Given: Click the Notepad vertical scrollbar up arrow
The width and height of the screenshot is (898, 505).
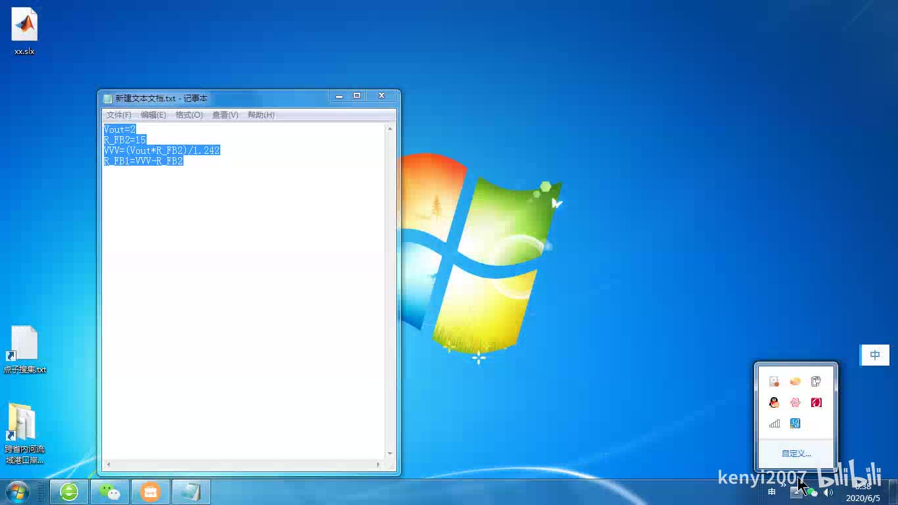Looking at the screenshot, I should pos(390,129).
